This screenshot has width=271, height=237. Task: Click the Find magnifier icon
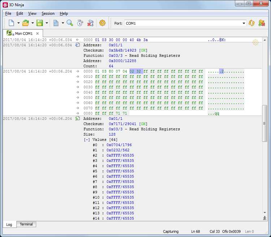pos(70,23)
